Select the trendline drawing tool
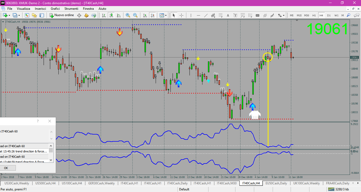This screenshot has width=361, height=192. coord(206,15)
